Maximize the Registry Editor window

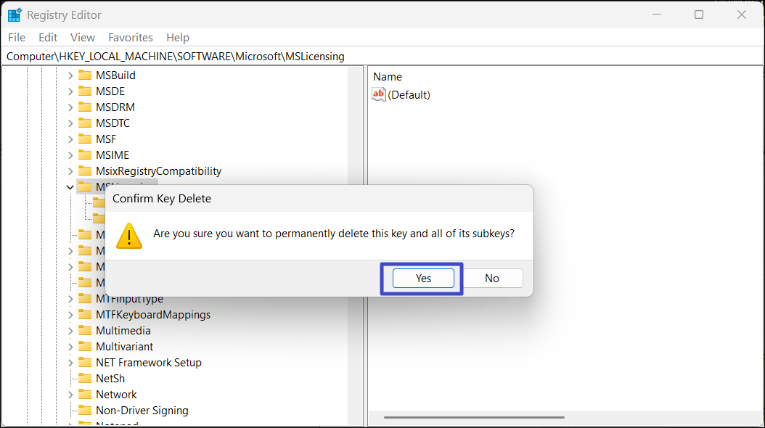tap(699, 15)
